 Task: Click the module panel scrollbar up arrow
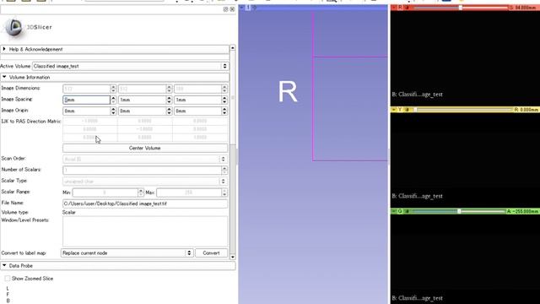233,47
